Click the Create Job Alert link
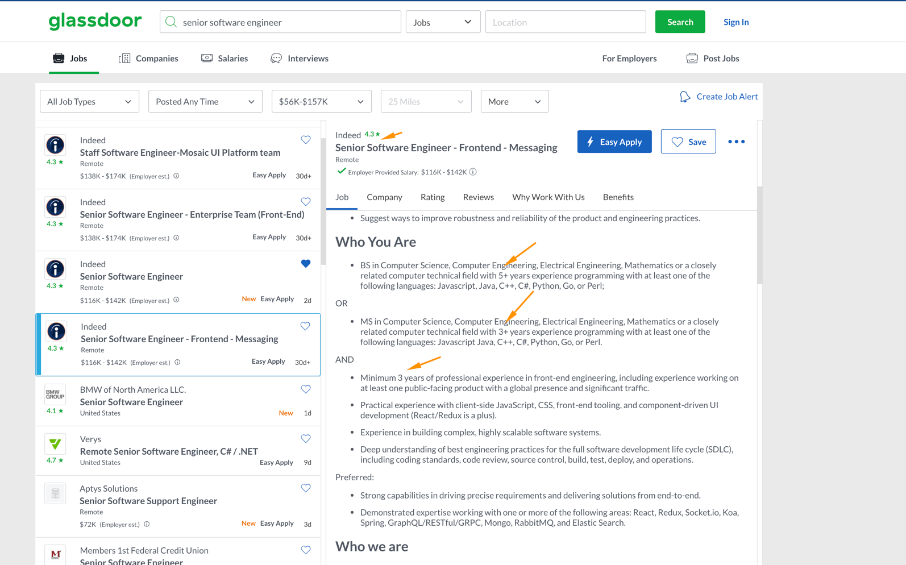This screenshot has height=565, width=906. tap(727, 97)
